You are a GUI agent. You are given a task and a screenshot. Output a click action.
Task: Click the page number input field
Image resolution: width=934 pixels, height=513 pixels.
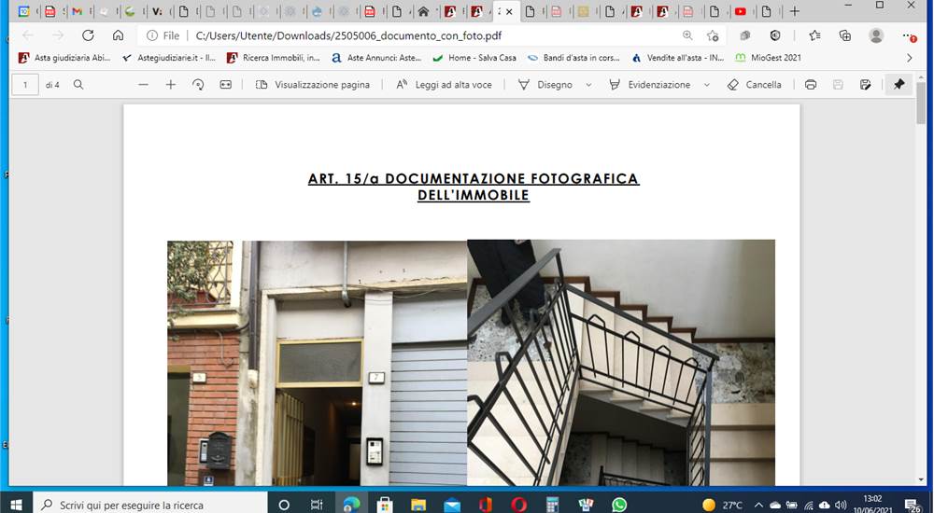(x=25, y=85)
